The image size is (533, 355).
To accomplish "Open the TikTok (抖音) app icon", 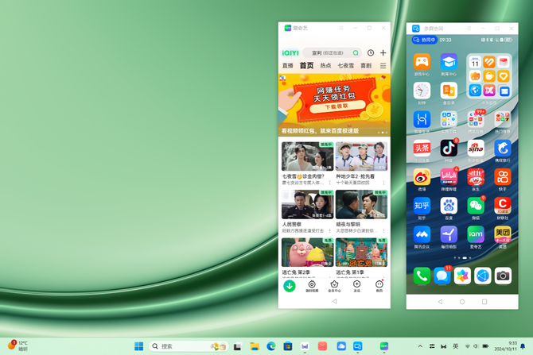I will 449,148.
